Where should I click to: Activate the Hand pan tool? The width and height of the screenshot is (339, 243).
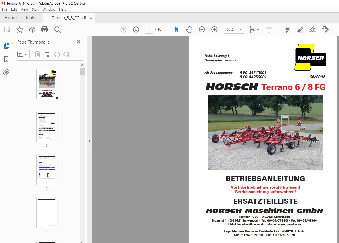pos(189,30)
